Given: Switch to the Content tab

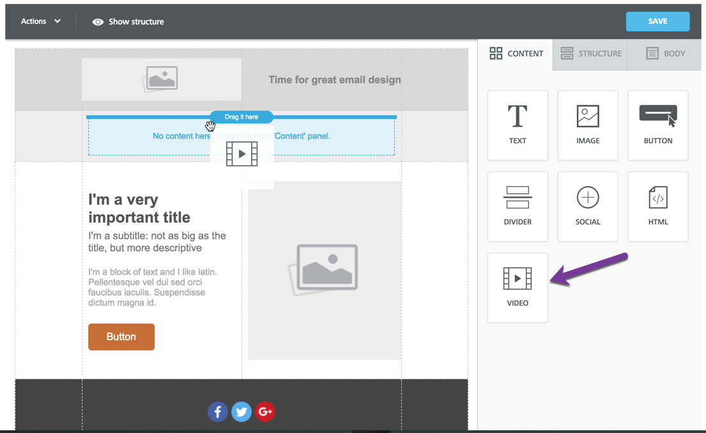Looking at the screenshot, I should (516, 54).
